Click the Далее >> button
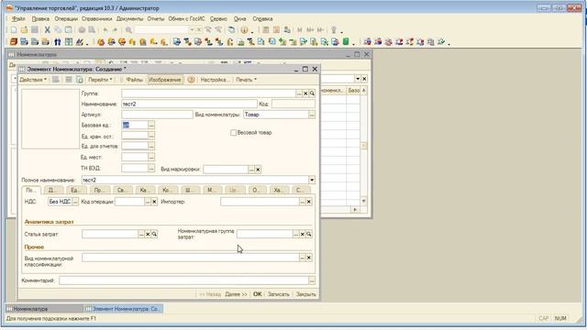The height and width of the screenshot is (330, 587). [x=236, y=294]
